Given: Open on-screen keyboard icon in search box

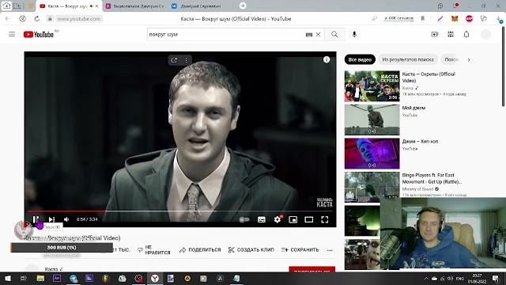Looking at the screenshot, I should click(309, 35).
